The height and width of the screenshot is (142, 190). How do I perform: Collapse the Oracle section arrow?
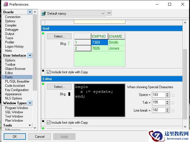pyautogui.click(x=30, y=12)
